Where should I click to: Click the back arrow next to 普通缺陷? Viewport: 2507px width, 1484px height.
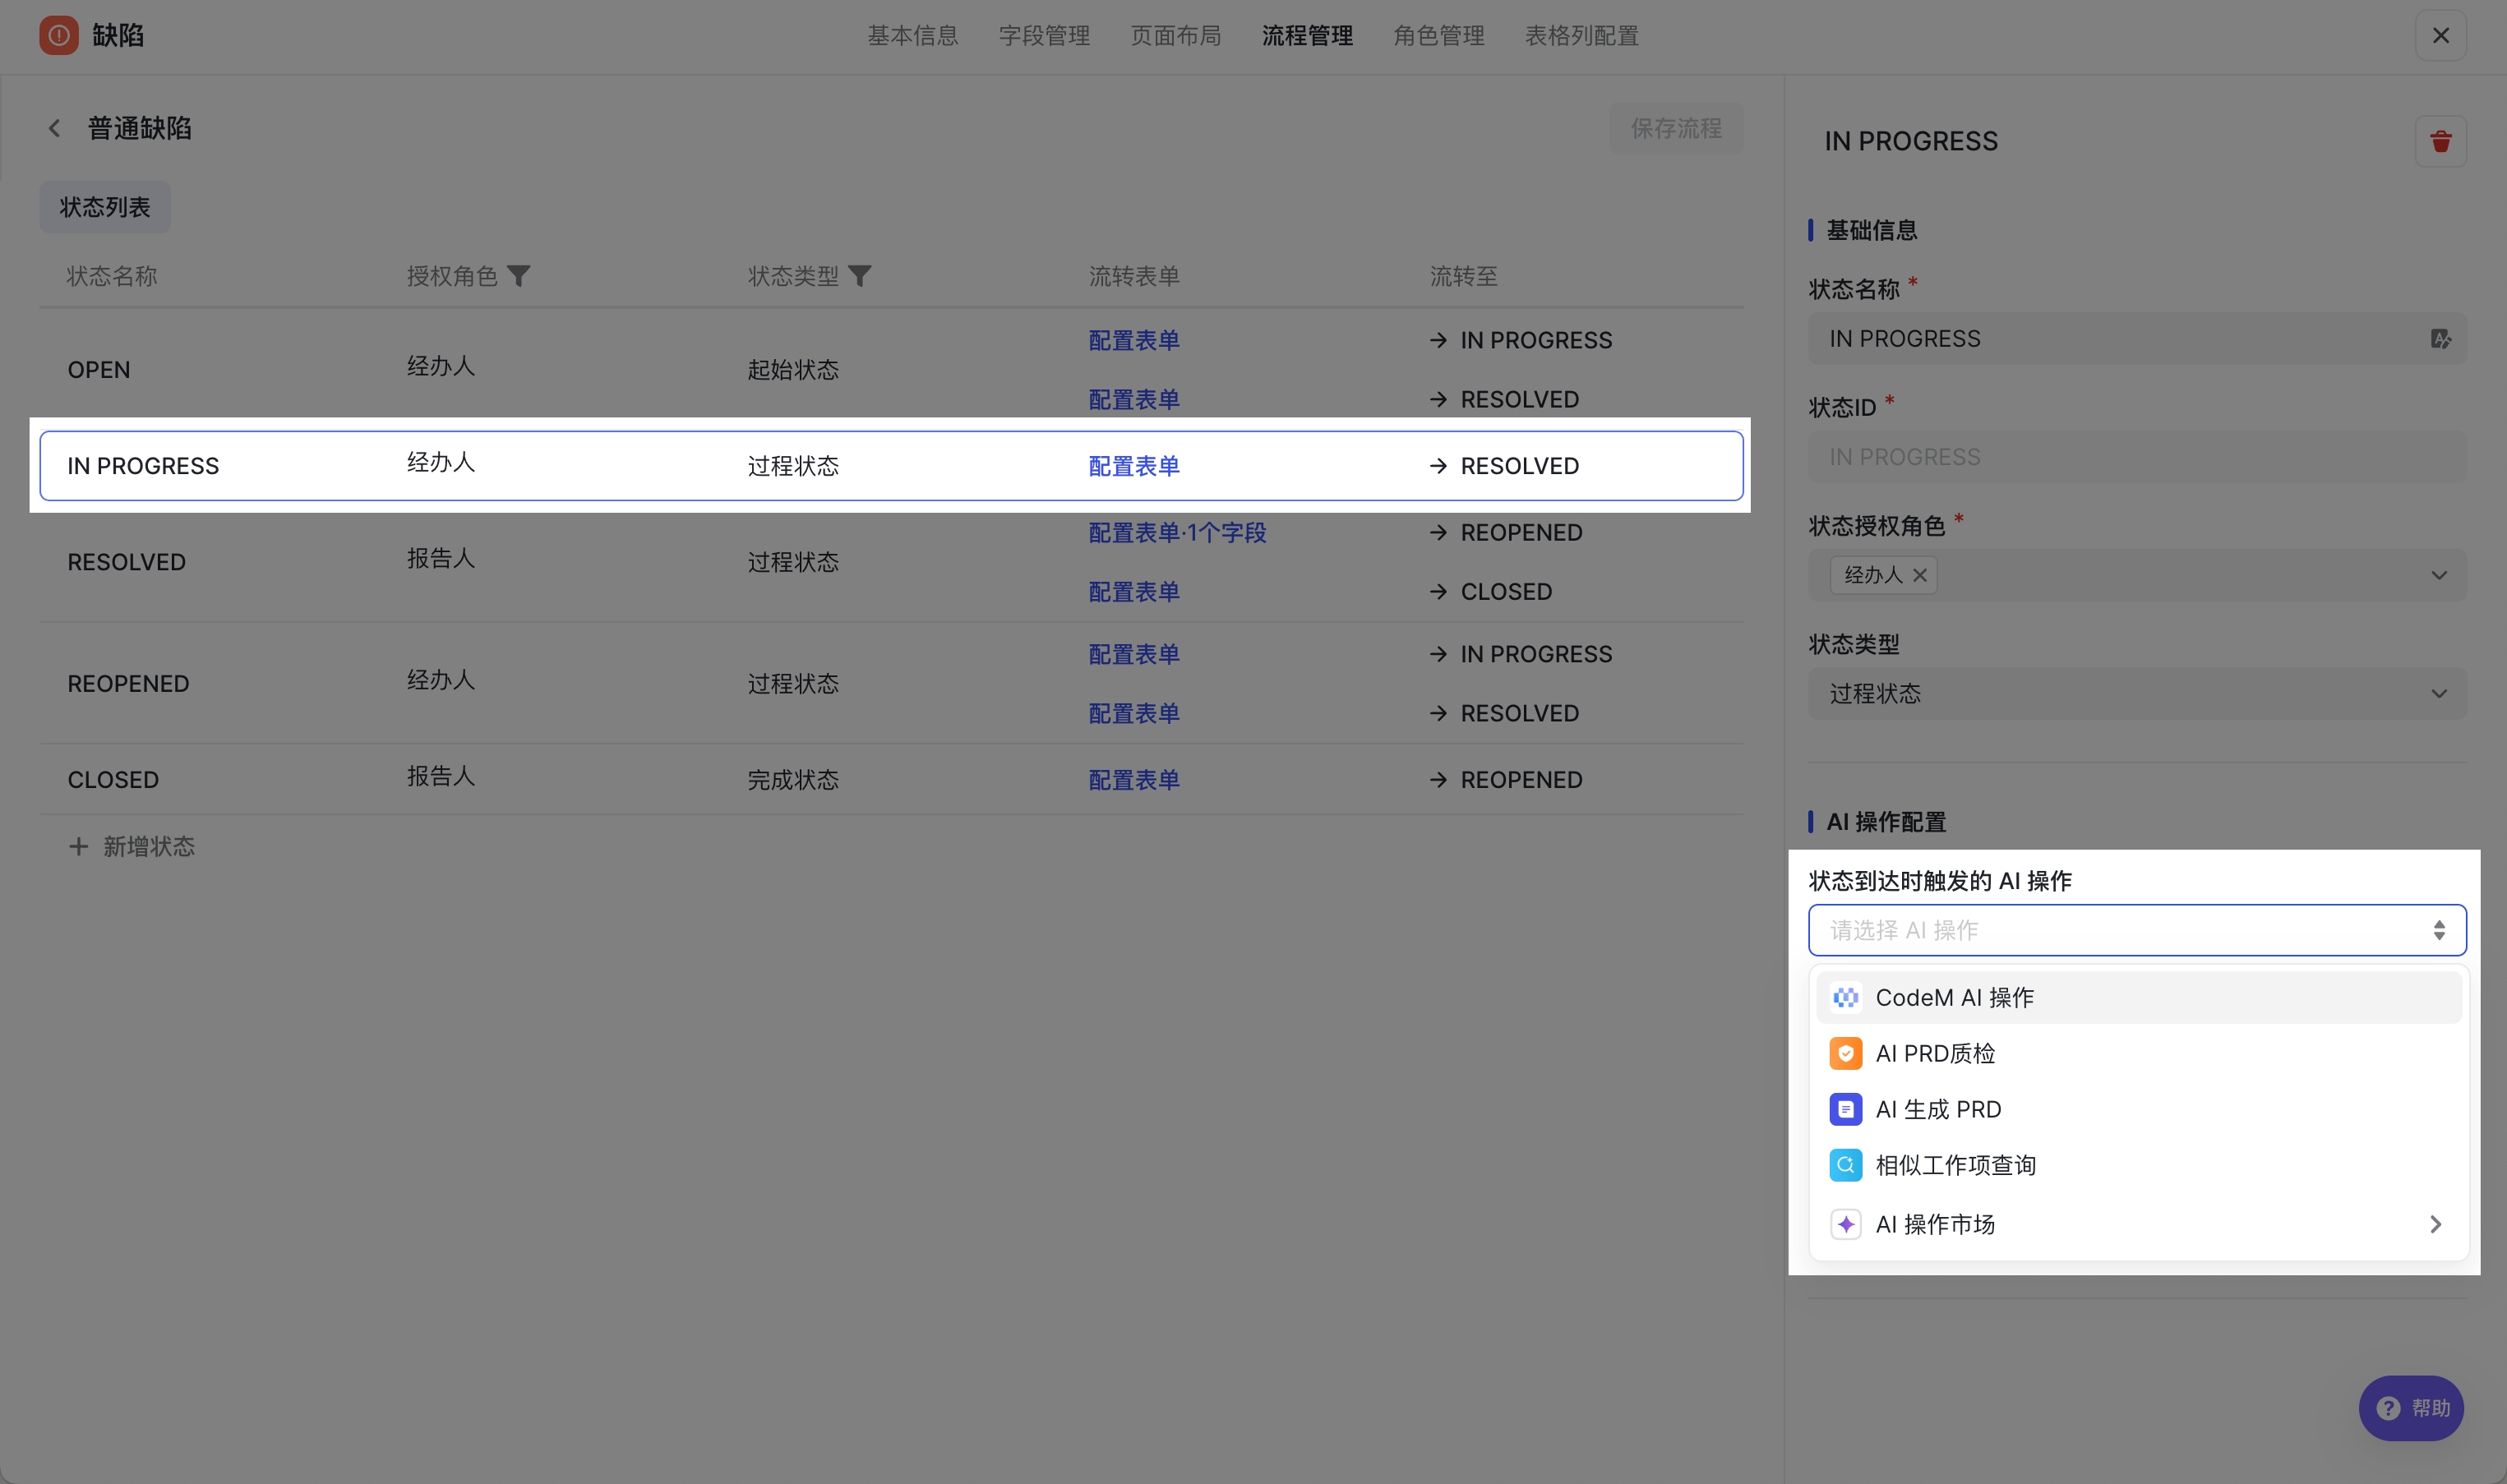tap(54, 129)
